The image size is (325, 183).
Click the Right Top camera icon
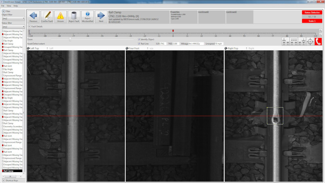coord(226,48)
